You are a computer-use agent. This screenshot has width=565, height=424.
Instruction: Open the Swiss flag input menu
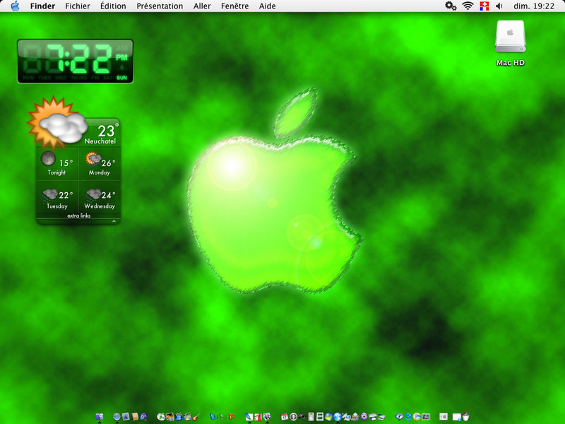point(484,6)
